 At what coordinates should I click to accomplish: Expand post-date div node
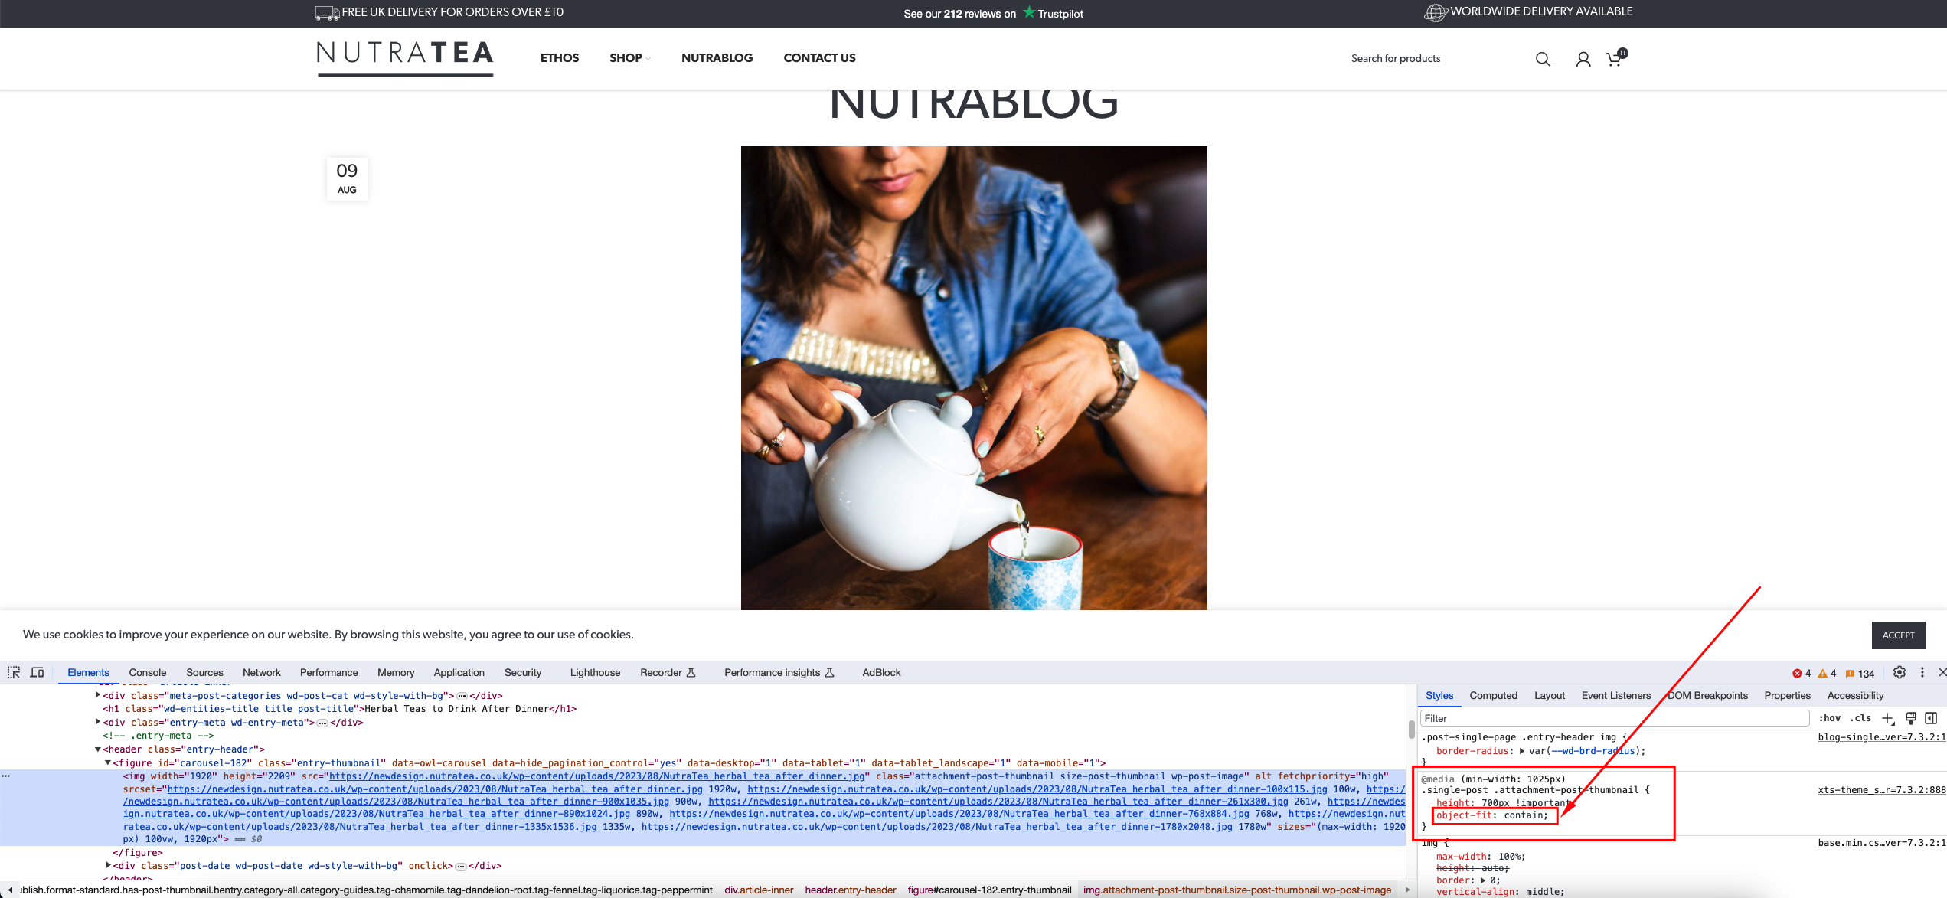(107, 865)
